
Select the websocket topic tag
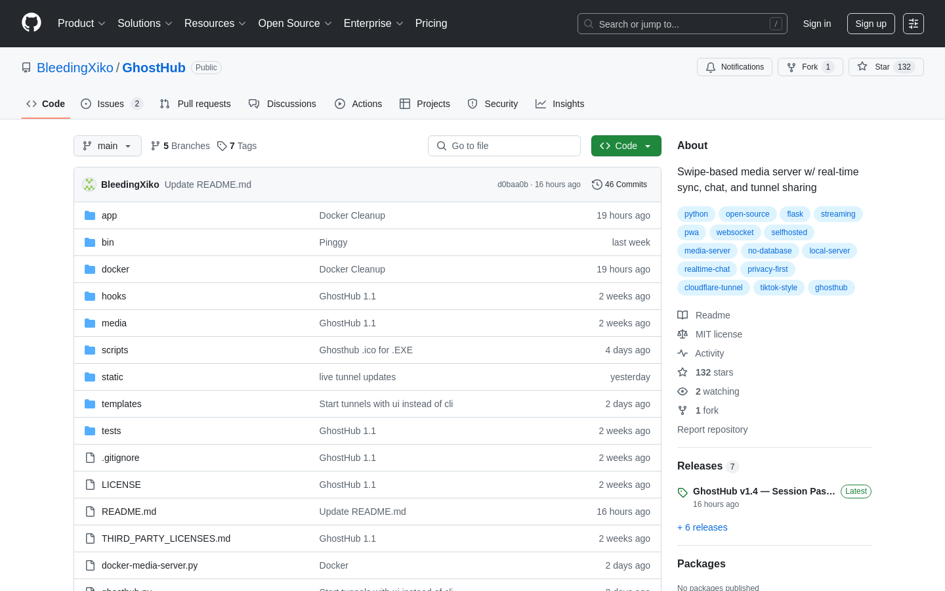click(735, 232)
